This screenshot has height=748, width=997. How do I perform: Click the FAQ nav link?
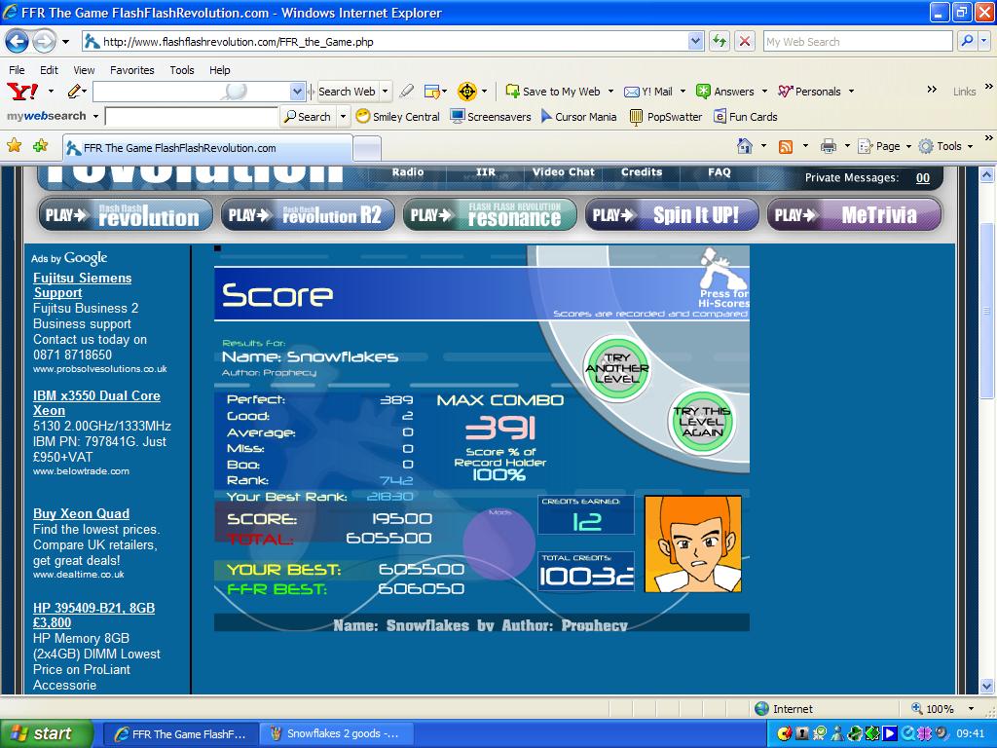(x=720, y=171)
